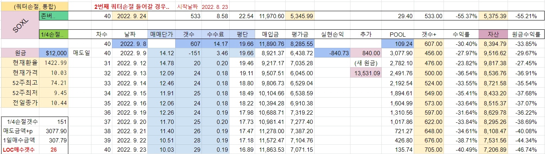This screenshot has height=154, width=545.
Task: Select the 자산 value 9,817.38
Action: (493, 62)
